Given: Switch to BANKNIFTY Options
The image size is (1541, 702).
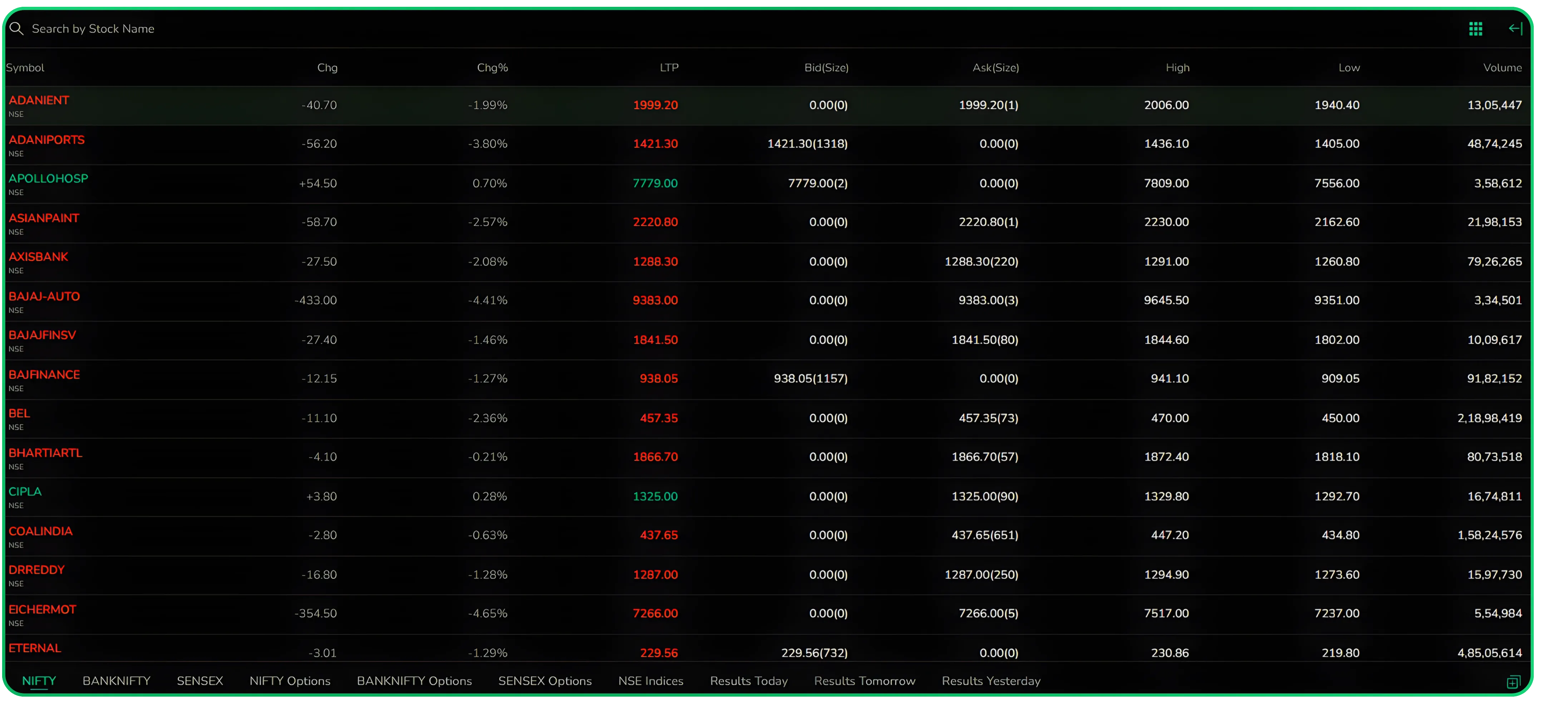Looking at the screenshot, I should pyautogui.click(x=414, y=681).
